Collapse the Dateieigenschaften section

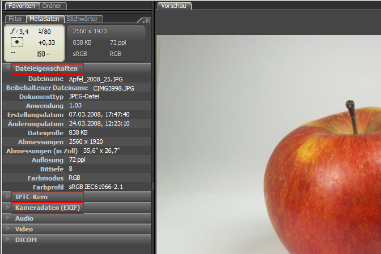click(8, 68)
